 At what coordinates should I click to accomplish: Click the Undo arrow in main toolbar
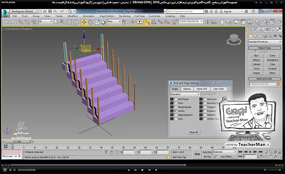coord(6,22)
